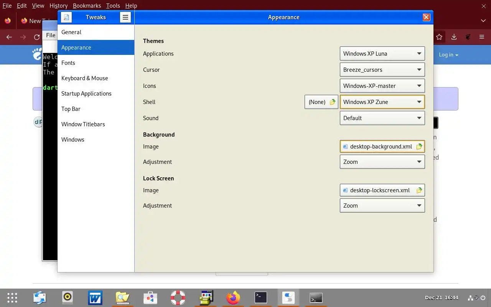Choose lock screen image desktop-lockscreen.xml
This screenshot has height=307, width=491.
point(382,190)
